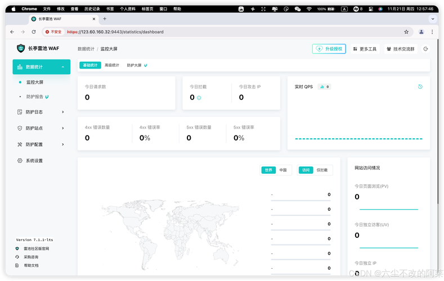Open 更多工具 button
Screen dimensions: 444x281
pos(365,49)
